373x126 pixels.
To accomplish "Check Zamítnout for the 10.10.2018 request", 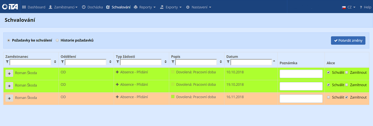I will 347,73.
